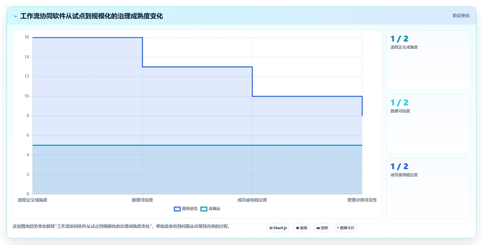Click the 1 / 2 value above 成员使用稳定度
The height and width of the screenshot is (245, 483).
click(x=399, y=167)
